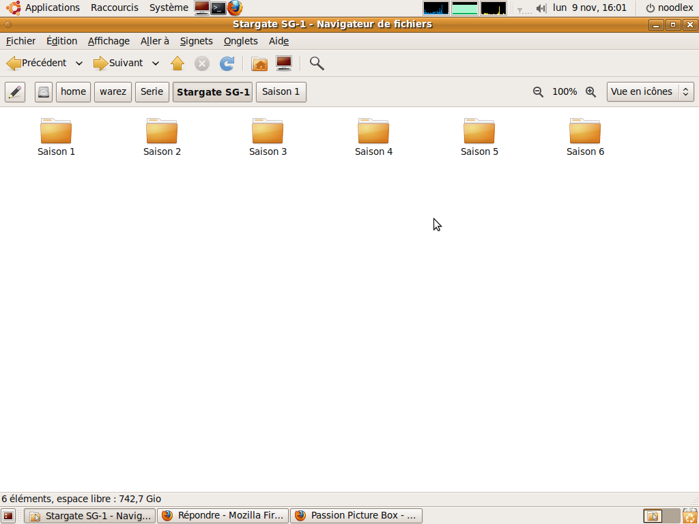Open the Onglets menu
This screenshot has height=524, width=699.
coord(241,41)
